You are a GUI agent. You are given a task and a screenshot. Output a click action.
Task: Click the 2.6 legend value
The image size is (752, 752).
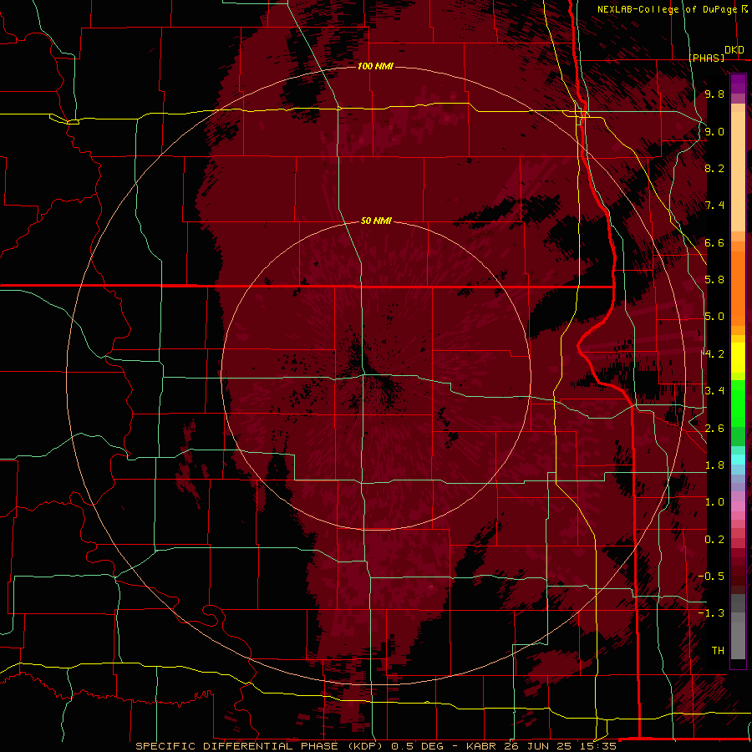pyautogui.click(x=714, y=429)
